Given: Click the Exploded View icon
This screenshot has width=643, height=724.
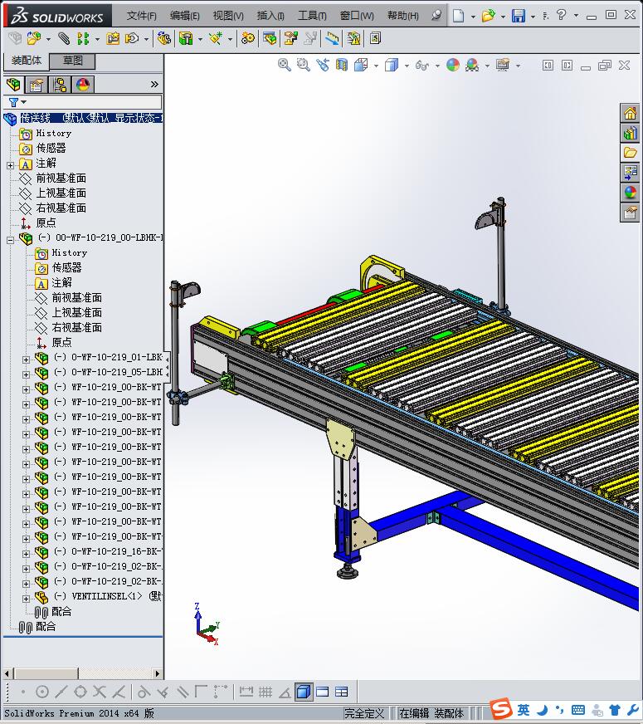Looking at the screenshot, I should click(x=290, y=38).
